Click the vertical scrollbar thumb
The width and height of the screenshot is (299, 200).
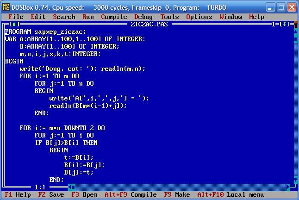(x=296, y=39)
